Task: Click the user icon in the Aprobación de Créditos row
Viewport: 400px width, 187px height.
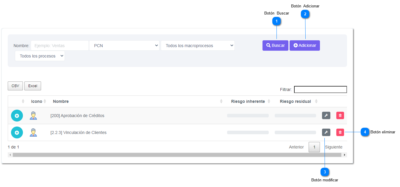Action: (33, 116)
